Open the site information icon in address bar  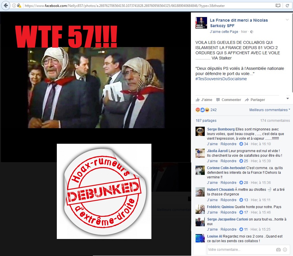click(x=14, y=5)
